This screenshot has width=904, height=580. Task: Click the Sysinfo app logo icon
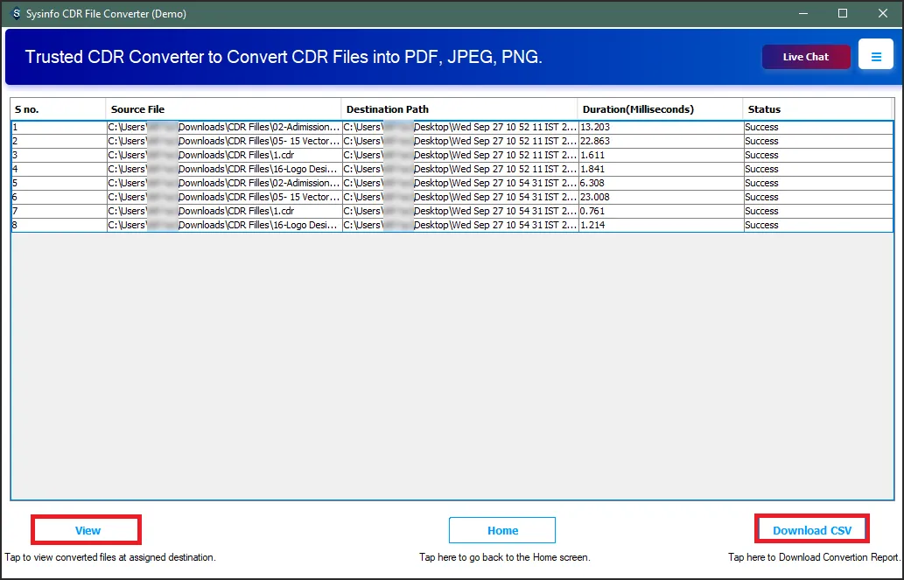pyautogui.click(x=15, y=13)
